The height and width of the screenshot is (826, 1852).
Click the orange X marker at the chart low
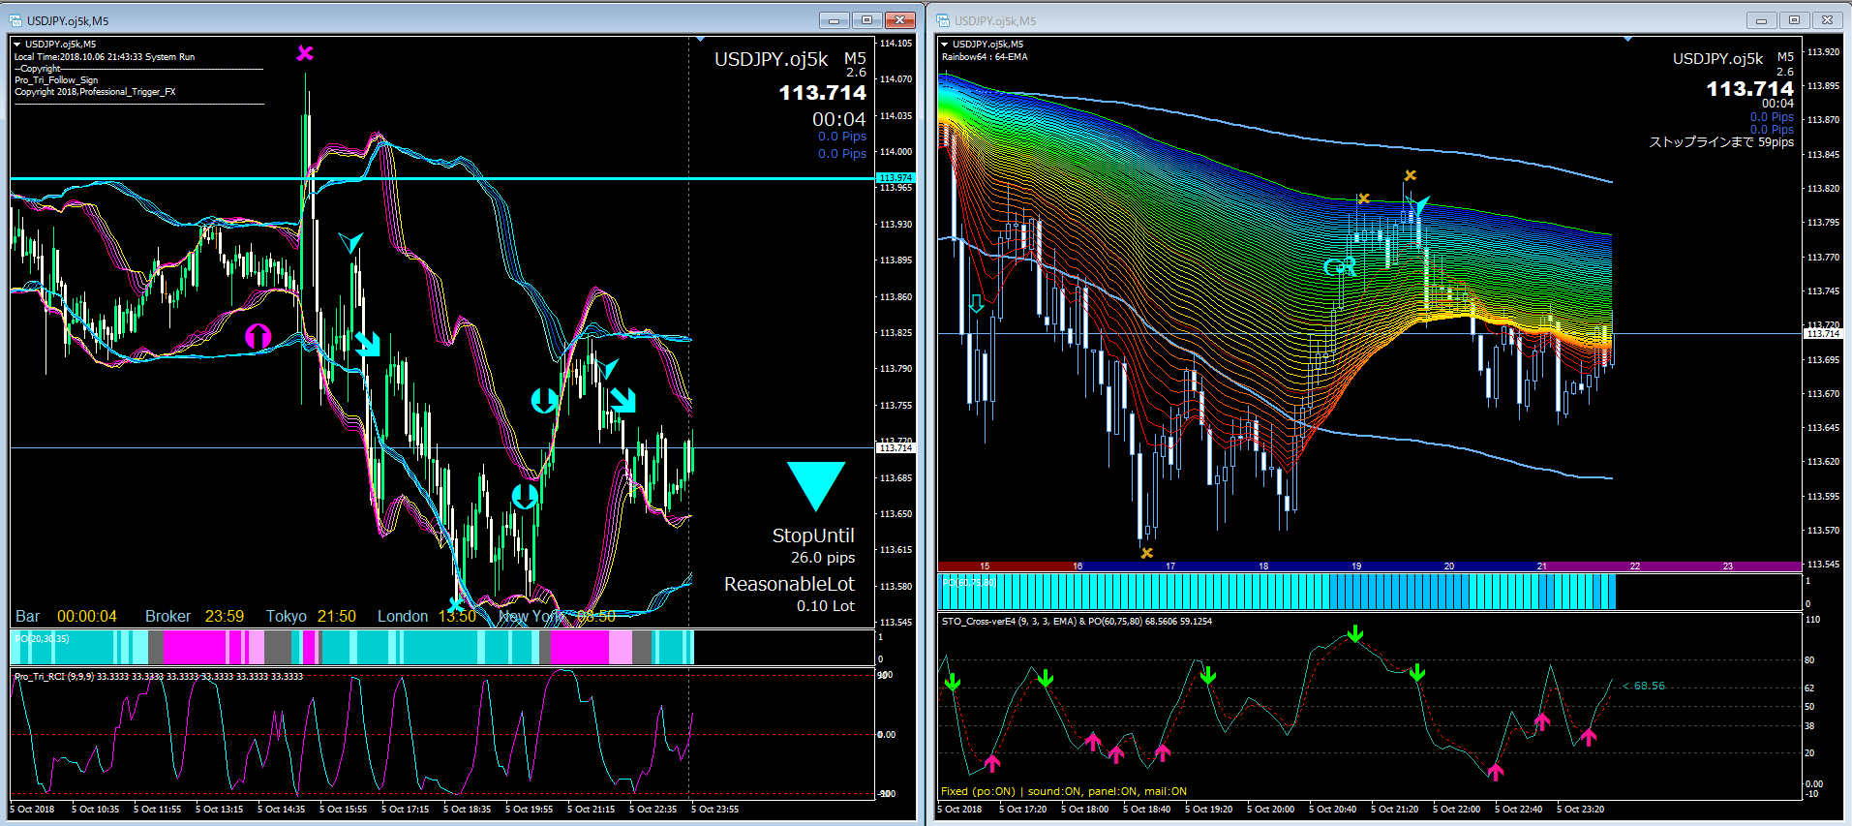click(x=1147, y=553)
